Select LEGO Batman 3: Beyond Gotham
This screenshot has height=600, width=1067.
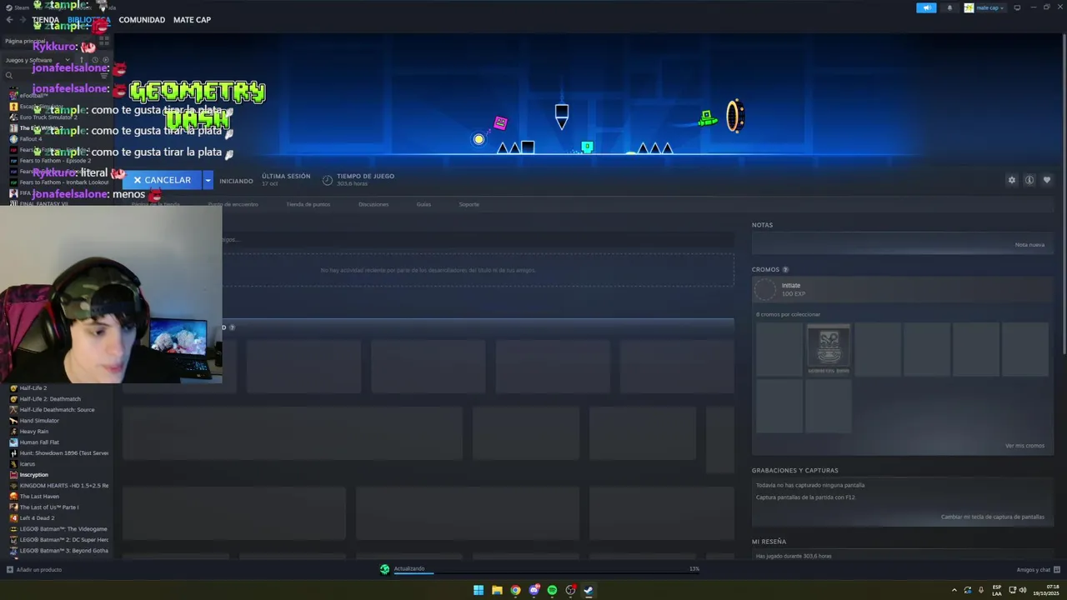click(63, 551)
